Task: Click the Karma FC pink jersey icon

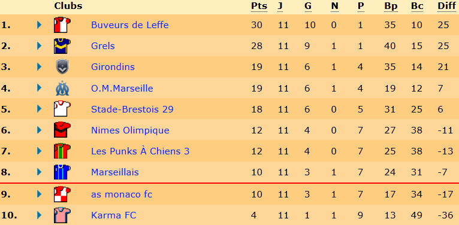Action: pyautogui.click(x=62, y=215)
